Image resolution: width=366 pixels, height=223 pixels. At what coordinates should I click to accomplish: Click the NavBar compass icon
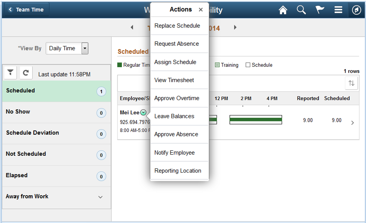(x=357, y=10)
